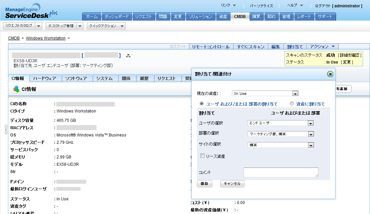
Task: Click the リモートコントロール link
Action: click(x=211, y=47)
